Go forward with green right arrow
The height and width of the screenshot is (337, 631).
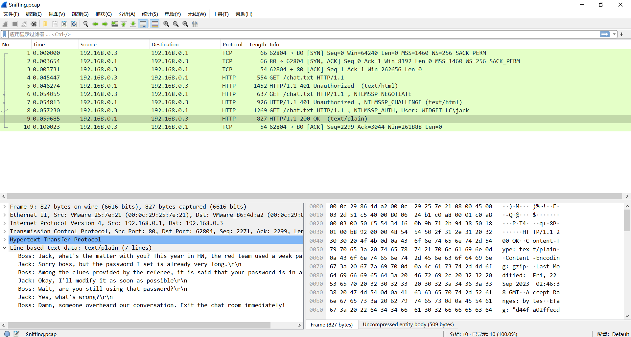(x=105, y=24)
